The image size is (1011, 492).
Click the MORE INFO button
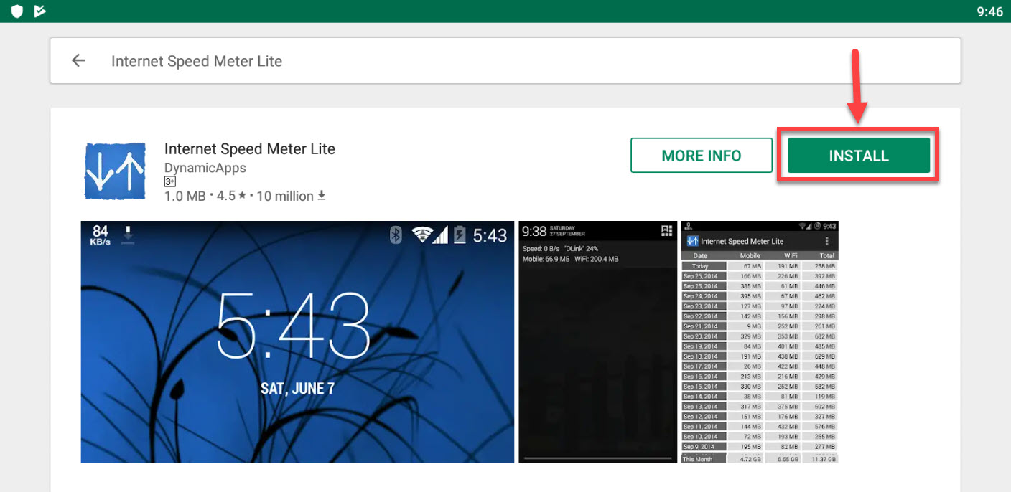point(701,156)
